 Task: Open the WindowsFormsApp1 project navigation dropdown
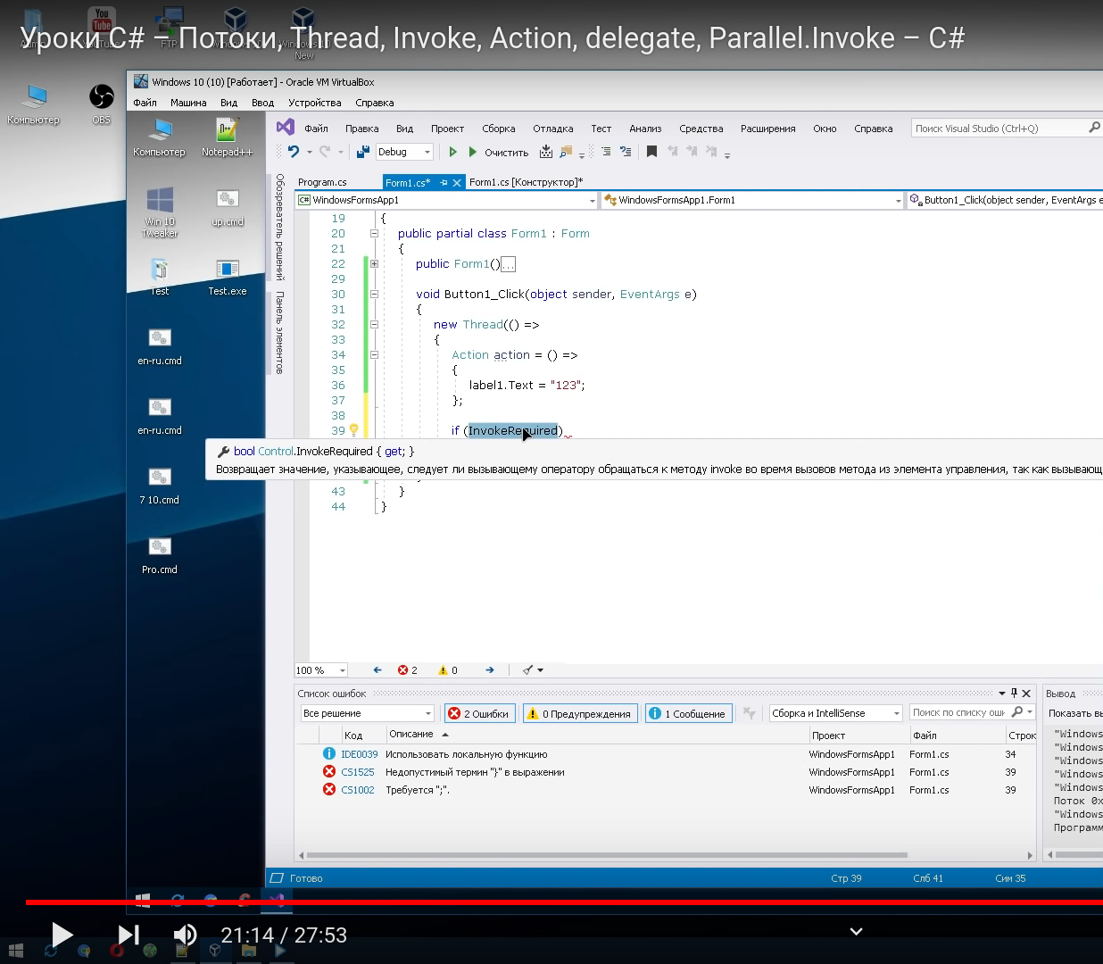pyautogui.click(x=447, y=200)
